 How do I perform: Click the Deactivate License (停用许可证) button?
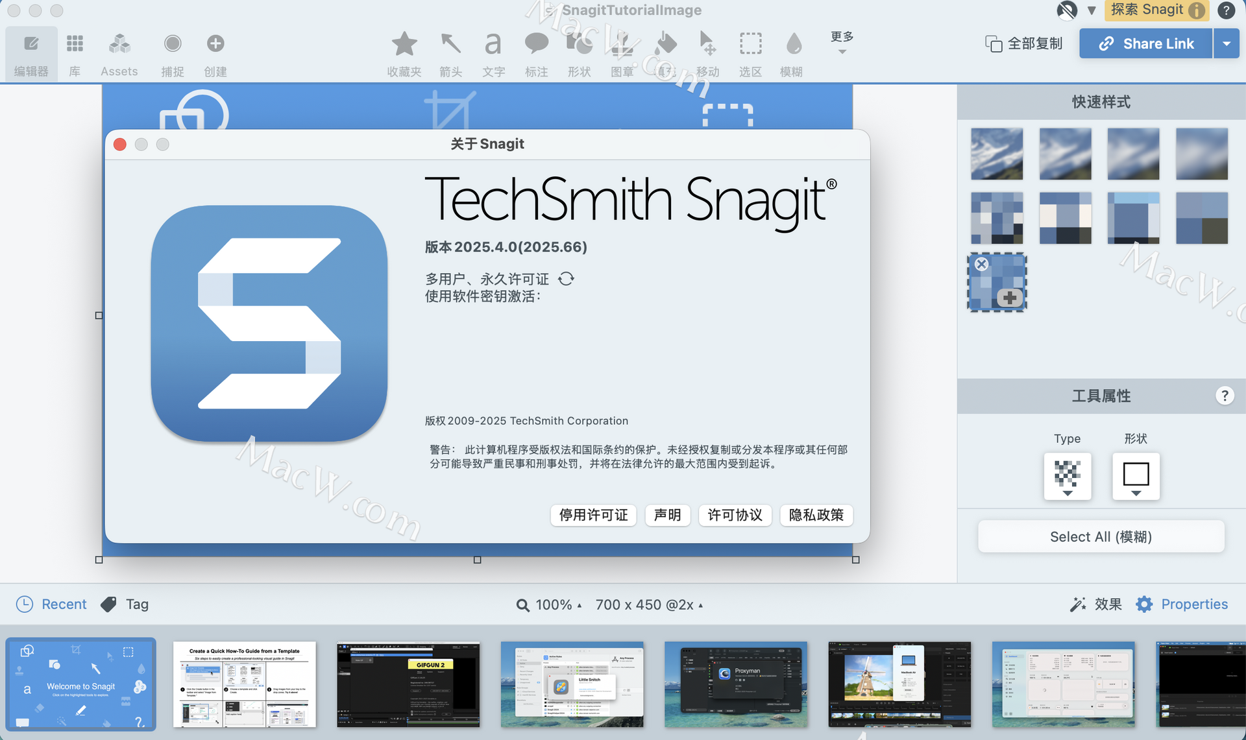coord(593,515)
